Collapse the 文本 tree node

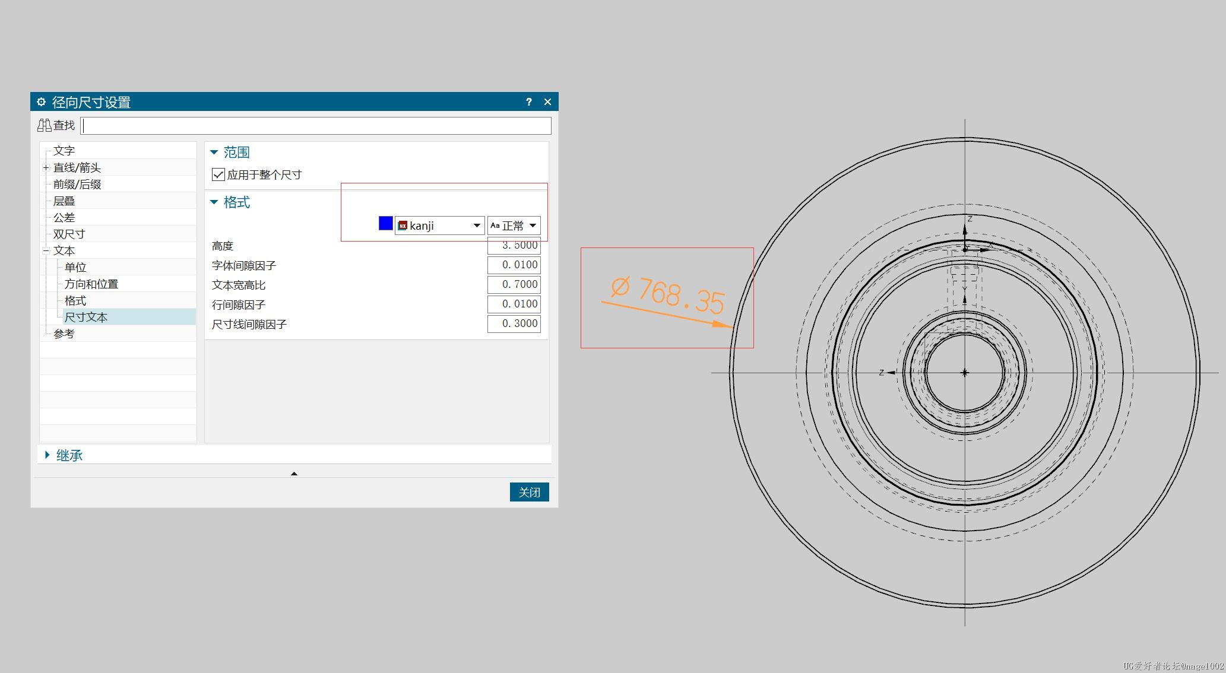46,251
